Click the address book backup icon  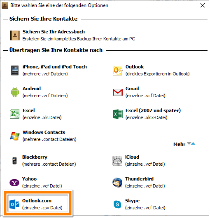tap(15, 35)
